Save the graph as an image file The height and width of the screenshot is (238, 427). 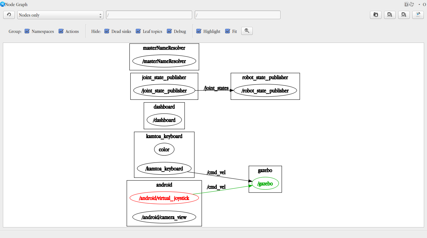point(418,15)
